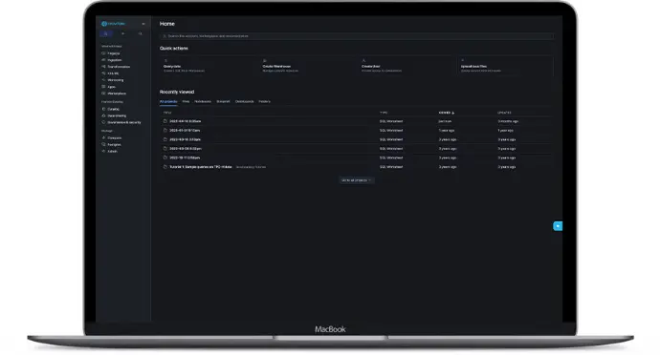Image resolution: width=660 pixels, height=355 pixels.
Task: Click the '1 year ago' viewed cell
Action: coord(446,131)
